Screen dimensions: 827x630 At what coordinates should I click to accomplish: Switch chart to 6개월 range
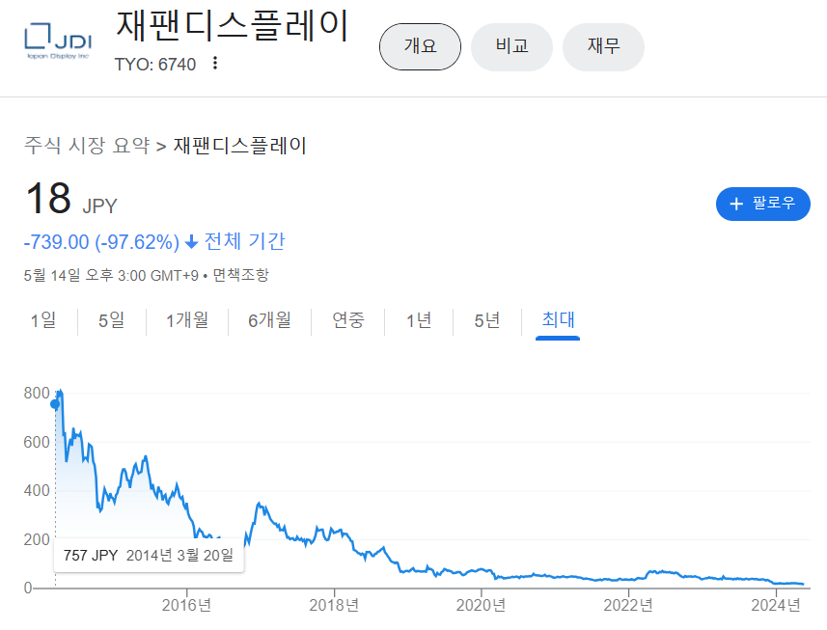269,320
